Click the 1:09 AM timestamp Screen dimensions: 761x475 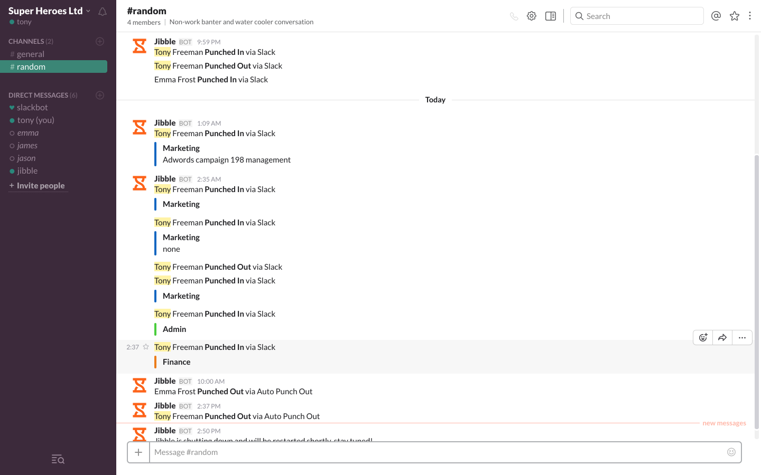(x=209, y=123)
